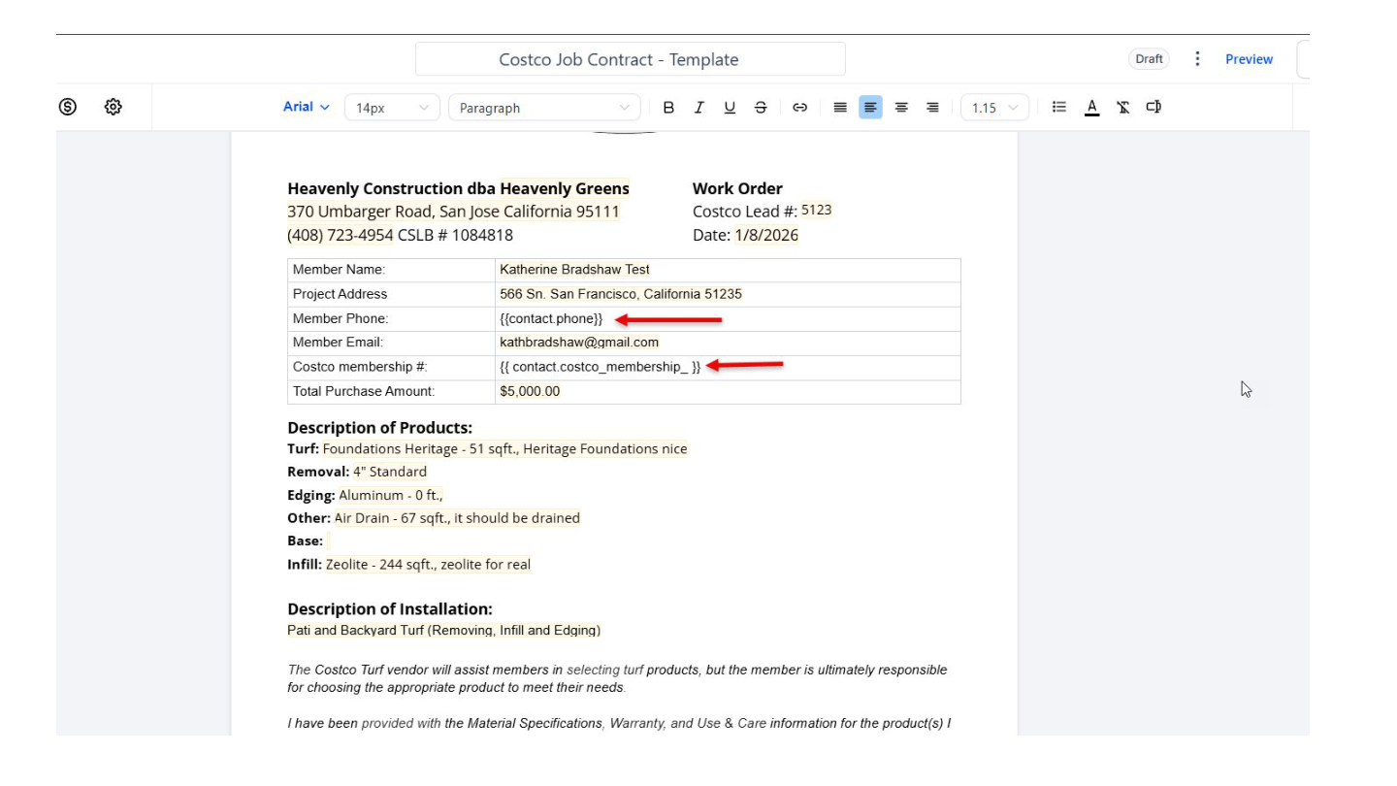Edit the Costco Job Contract title field

(631, 59)
